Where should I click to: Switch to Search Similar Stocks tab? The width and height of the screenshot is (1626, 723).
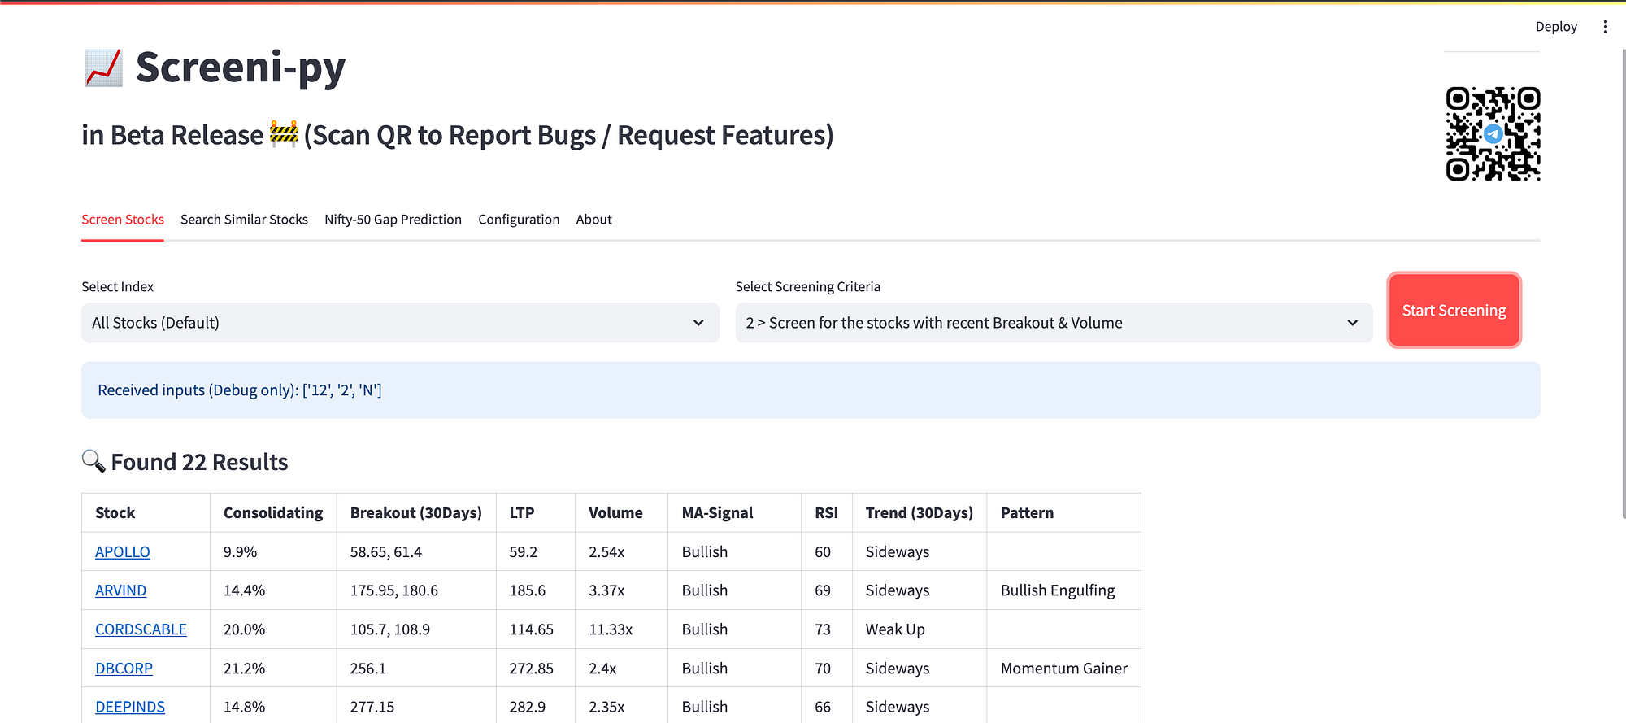pyautogui.click(x=244, y=220)
